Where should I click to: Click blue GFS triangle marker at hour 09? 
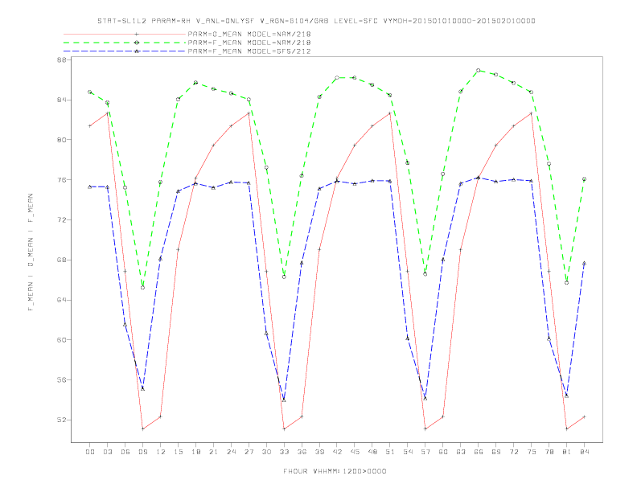pos(142,388)
